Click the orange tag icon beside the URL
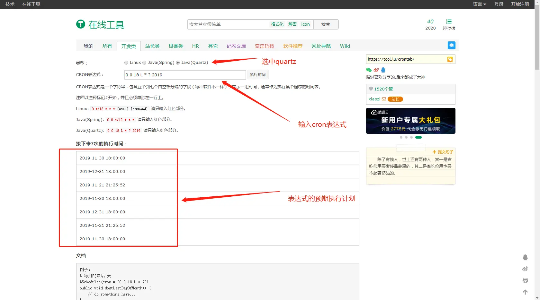The height and width of the screenshot is (300, 540). [450, 59]
